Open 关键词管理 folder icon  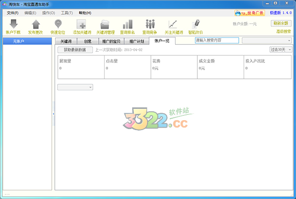pos(105,24)
